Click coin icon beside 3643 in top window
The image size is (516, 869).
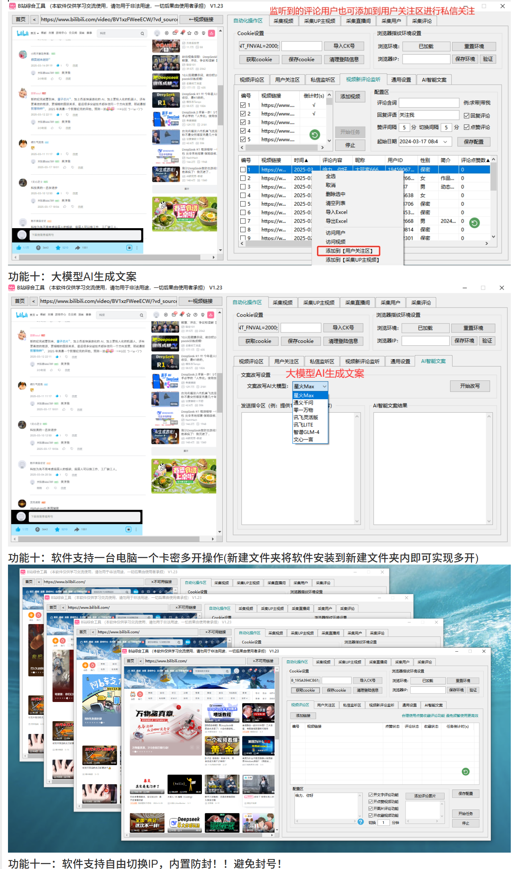click(38, 248)
